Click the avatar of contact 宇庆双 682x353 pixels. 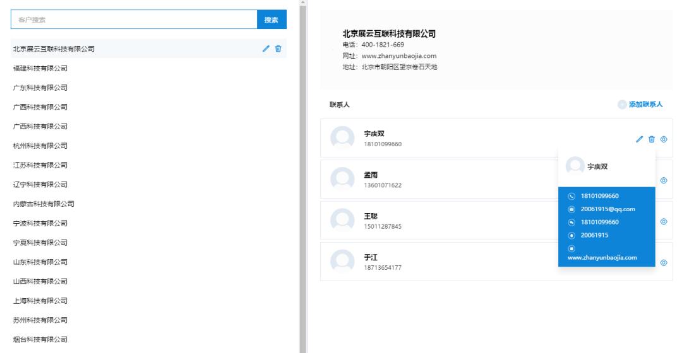click(x=342, y=138)
